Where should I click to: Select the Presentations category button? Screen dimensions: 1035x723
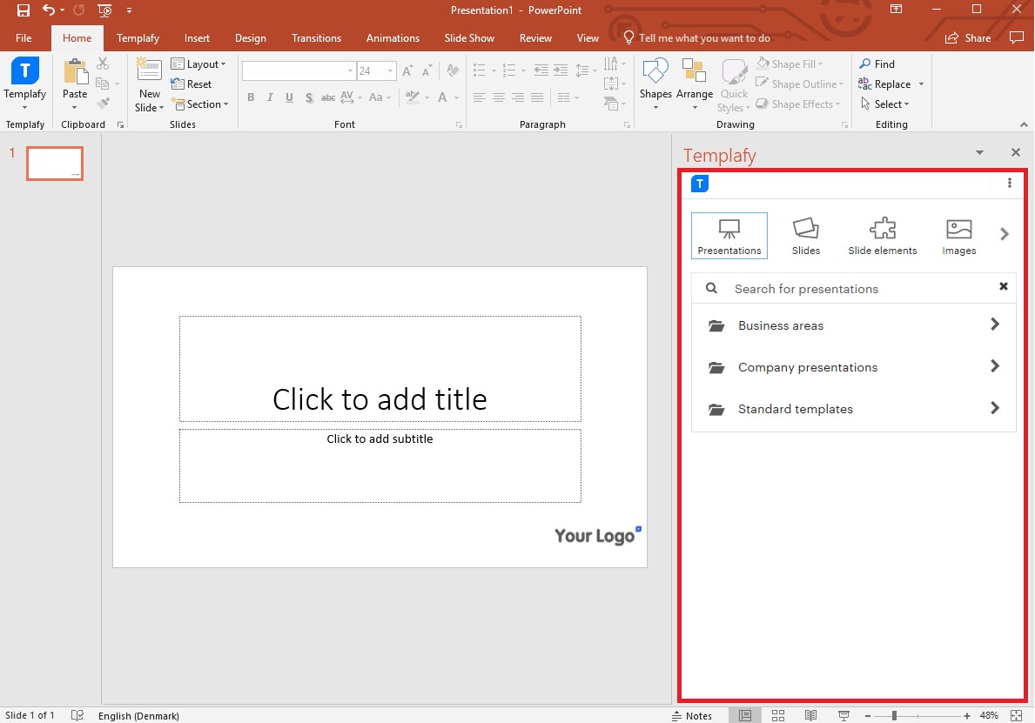pyautogui.click(x=729, y=236)
